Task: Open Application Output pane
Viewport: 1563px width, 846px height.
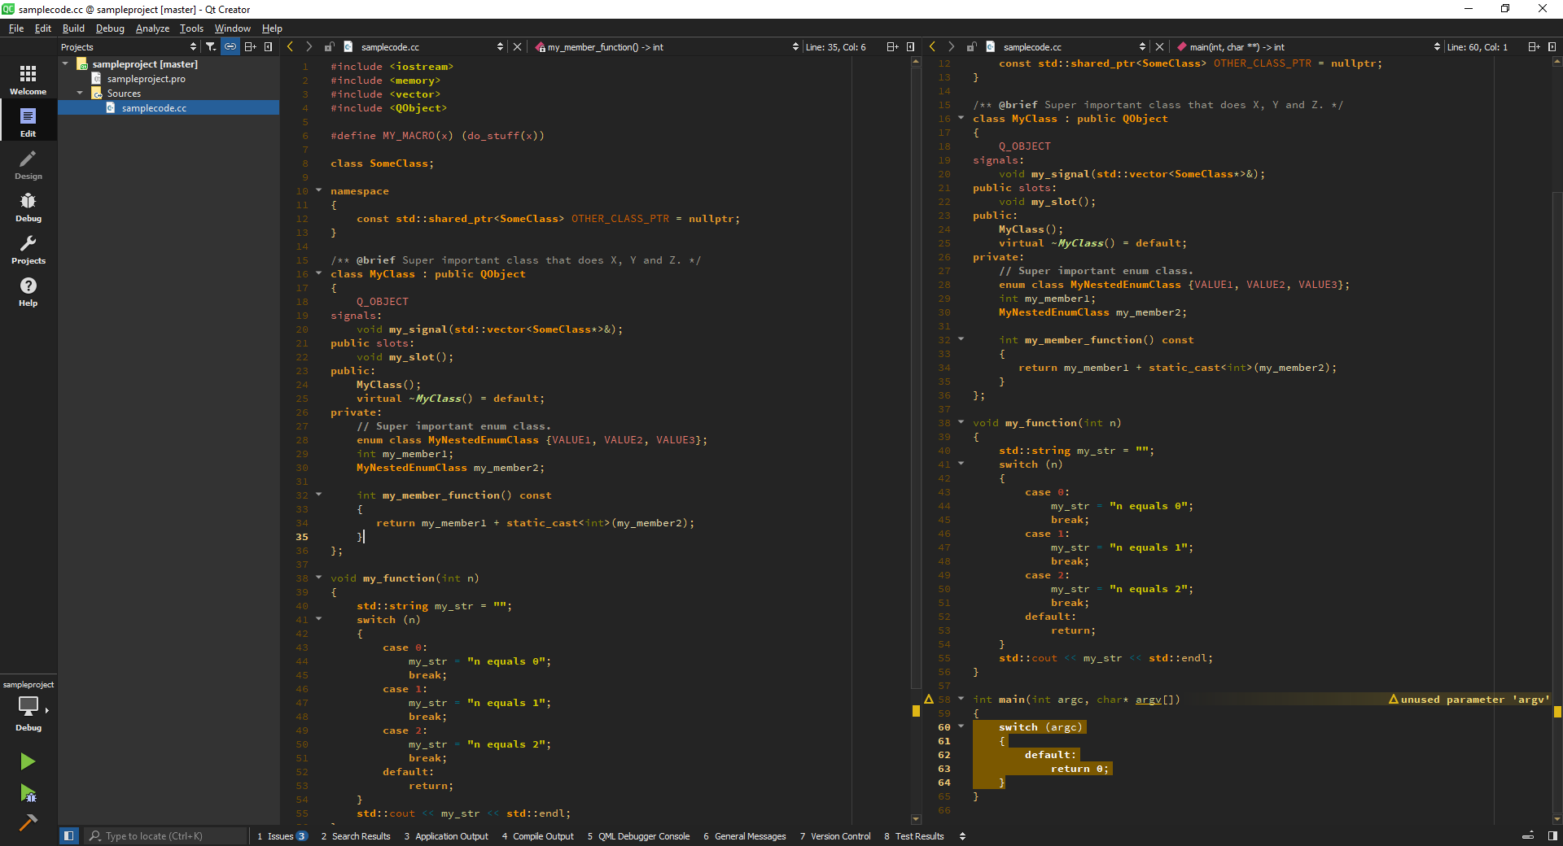Action: point(446,836)
